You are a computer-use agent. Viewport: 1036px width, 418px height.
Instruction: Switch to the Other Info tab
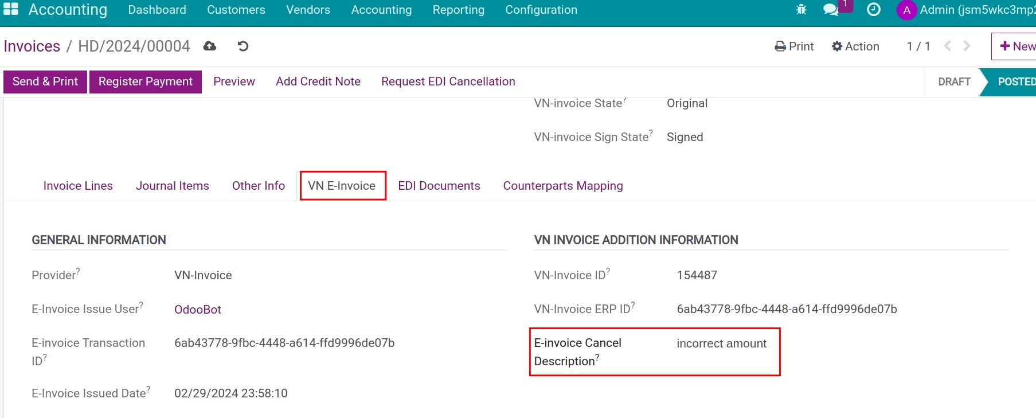(259, 186)
